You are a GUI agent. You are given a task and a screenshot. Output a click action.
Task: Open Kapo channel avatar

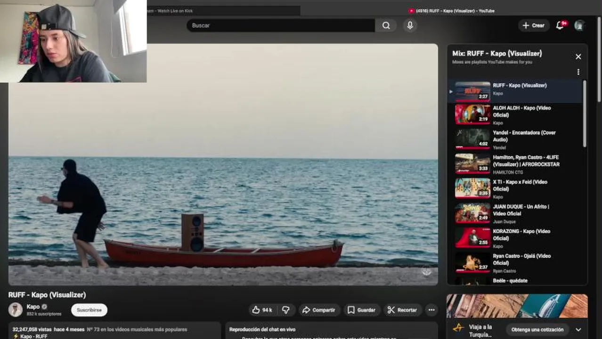(x=16, y=309)
